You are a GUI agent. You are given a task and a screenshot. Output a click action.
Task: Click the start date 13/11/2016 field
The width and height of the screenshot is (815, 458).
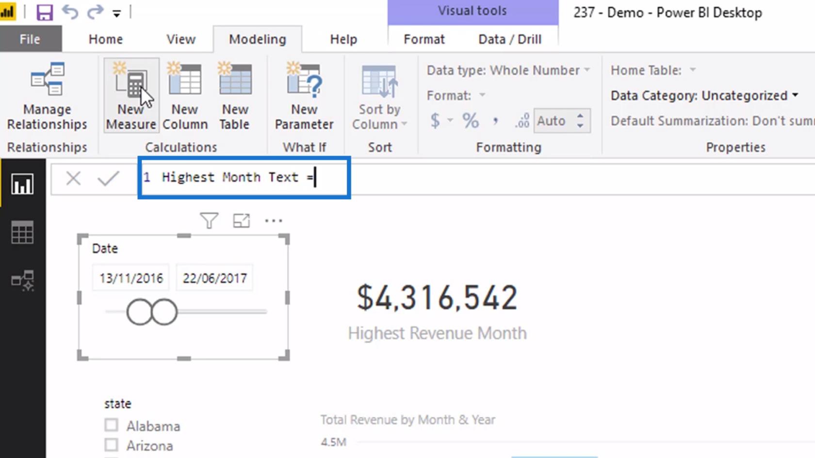[x=131, y=278]
